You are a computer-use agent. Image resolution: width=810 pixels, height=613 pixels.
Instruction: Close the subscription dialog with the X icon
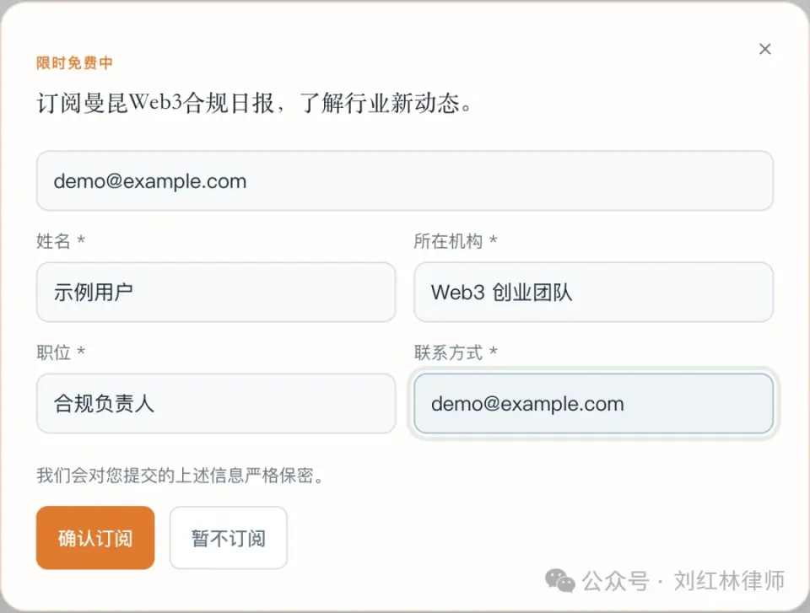[765, 49]
